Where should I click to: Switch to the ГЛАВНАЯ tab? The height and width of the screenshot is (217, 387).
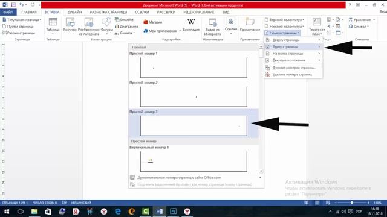pos(29,12)
